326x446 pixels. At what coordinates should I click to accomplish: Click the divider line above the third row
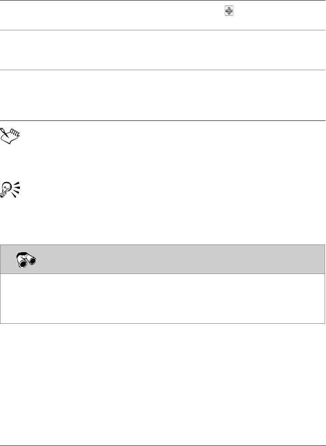(x=163, y=70)
